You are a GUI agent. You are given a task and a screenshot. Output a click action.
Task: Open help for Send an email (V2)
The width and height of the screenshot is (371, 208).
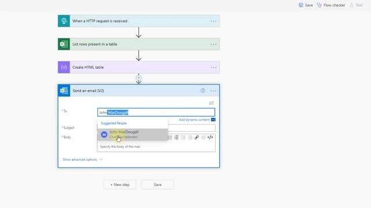point(203,91)
